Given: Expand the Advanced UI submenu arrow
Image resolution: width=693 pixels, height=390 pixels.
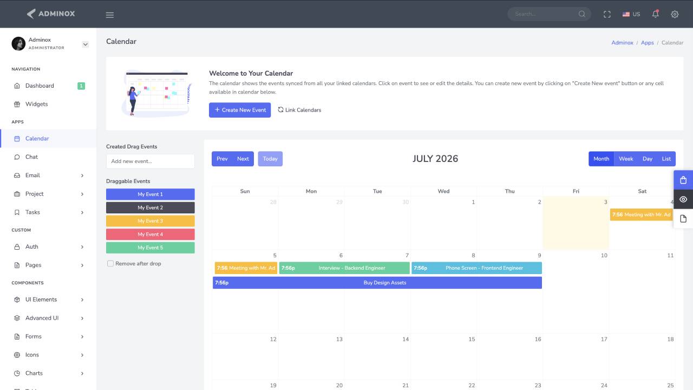Looking at the screenshot, I should pos(82,318).
